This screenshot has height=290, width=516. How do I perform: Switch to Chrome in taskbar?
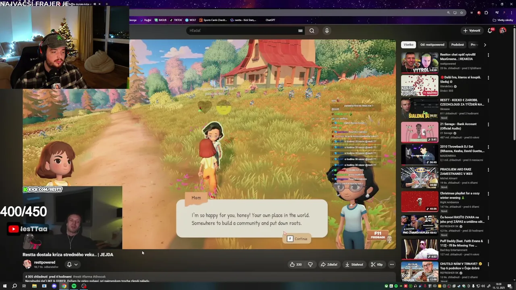[x=64, y=286]
